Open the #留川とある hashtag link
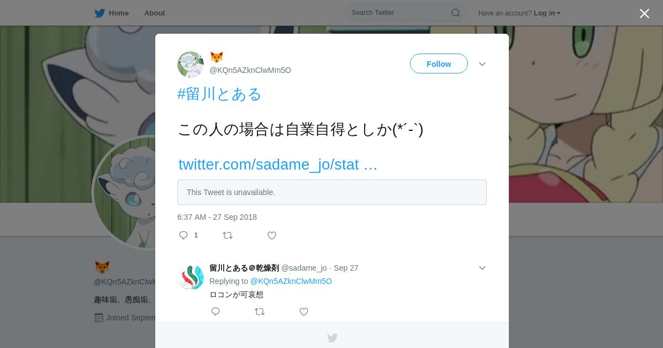Viewport: 663px width, 348px height. [219, 94]
